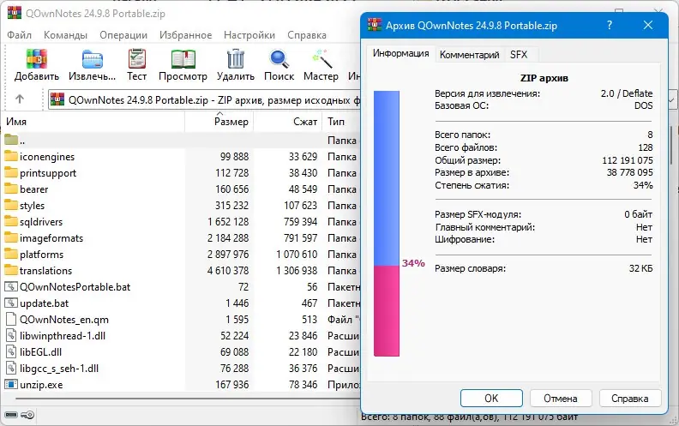Confirm dialog with OK button
The image size is (679, 426).
[491, 399]
